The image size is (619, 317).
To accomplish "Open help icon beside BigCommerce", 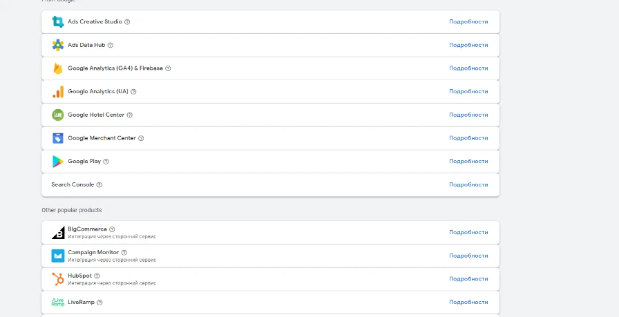I will pyautogui.click(x=112, y=229).
